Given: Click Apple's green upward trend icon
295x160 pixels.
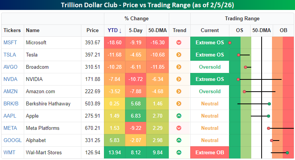Looking at the screenshot, I should click(179, 116).
